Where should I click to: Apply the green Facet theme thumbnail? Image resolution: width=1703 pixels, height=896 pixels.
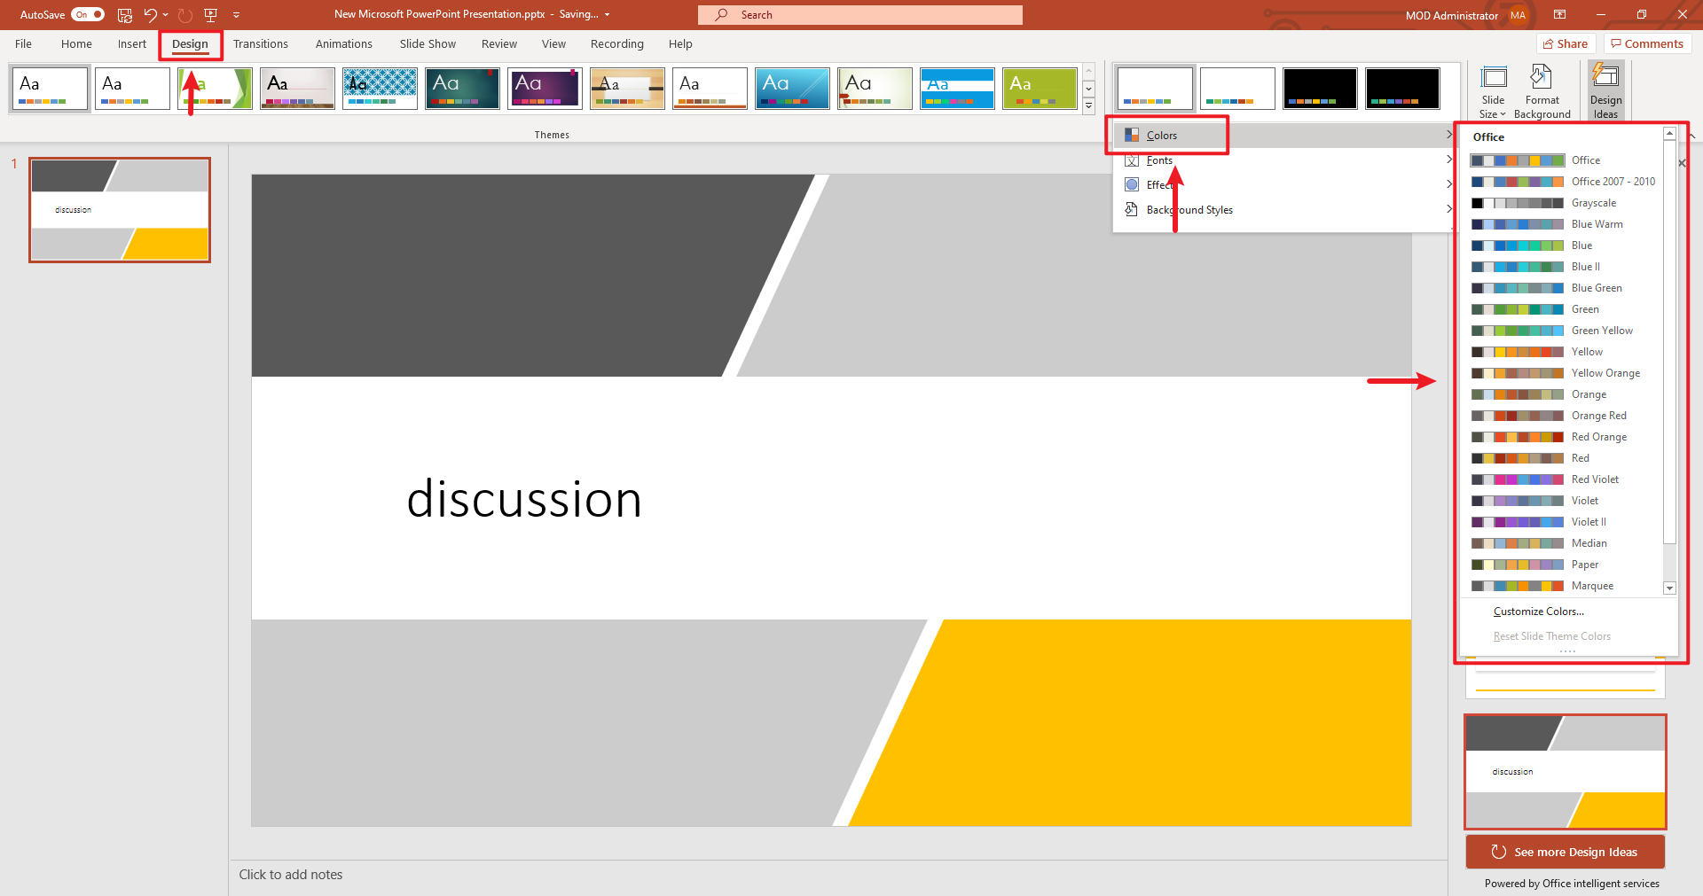click(215, 89)
